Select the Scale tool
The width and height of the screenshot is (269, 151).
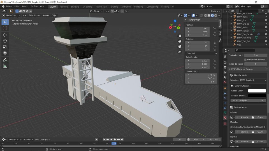(x=5, y=47)
